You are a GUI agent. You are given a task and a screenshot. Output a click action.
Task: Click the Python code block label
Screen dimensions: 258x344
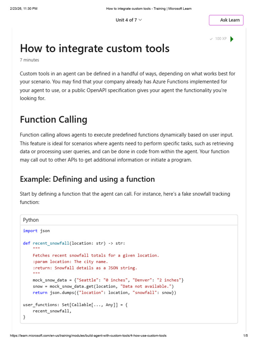point(31,220)
